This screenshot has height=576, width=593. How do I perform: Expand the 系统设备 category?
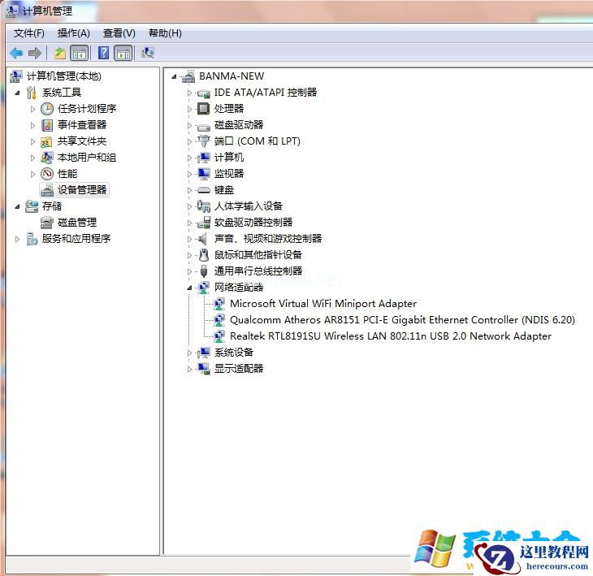click(x=189, y=353)
